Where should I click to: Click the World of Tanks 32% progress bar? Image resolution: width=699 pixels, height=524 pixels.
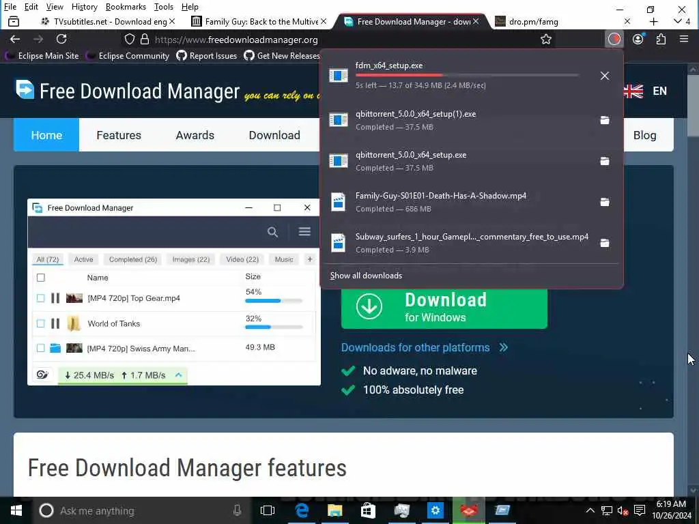[x=274, y=327]
